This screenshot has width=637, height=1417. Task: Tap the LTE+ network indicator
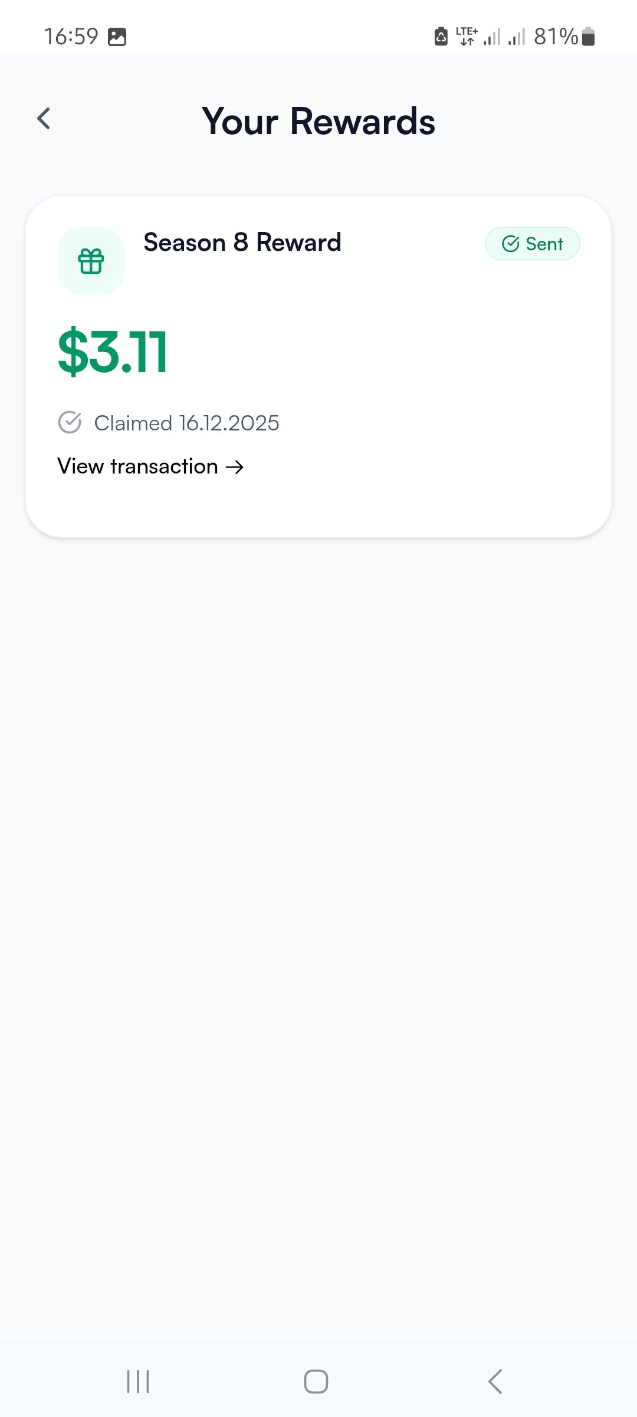click(467, 36)
